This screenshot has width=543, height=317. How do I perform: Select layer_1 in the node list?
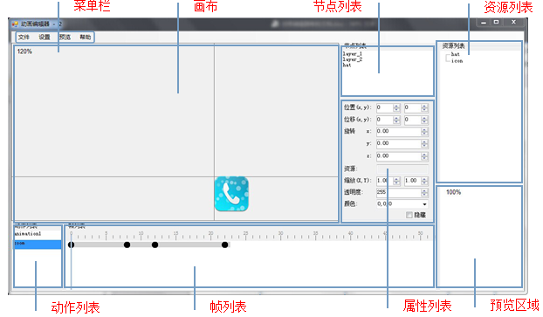point(353,54)
